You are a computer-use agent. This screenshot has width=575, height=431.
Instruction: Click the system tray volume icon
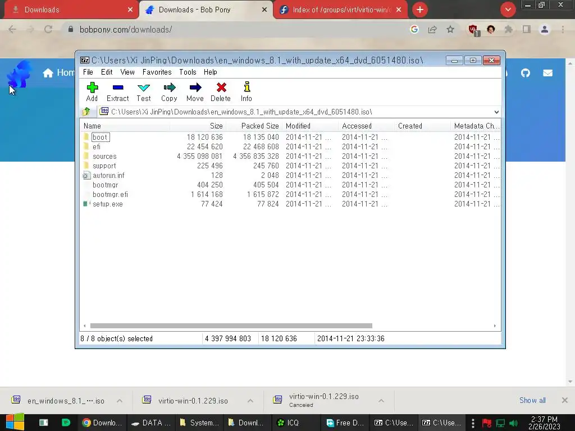tap(513, 423)
